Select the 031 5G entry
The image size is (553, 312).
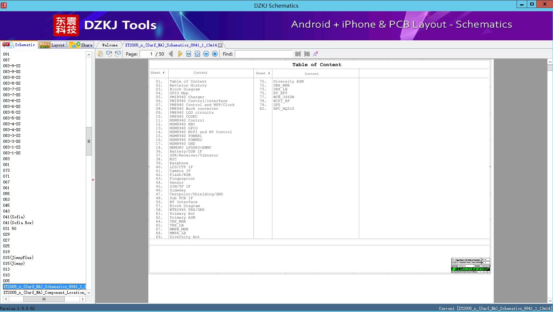click(x=9, y=228)
